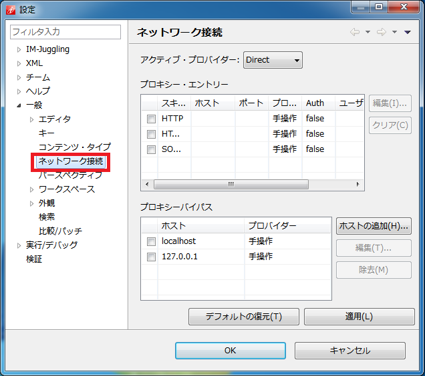Select ネットワーク接続 in the tree
The height and width of the screenshot is (376, 425).
tap(70, 161)
